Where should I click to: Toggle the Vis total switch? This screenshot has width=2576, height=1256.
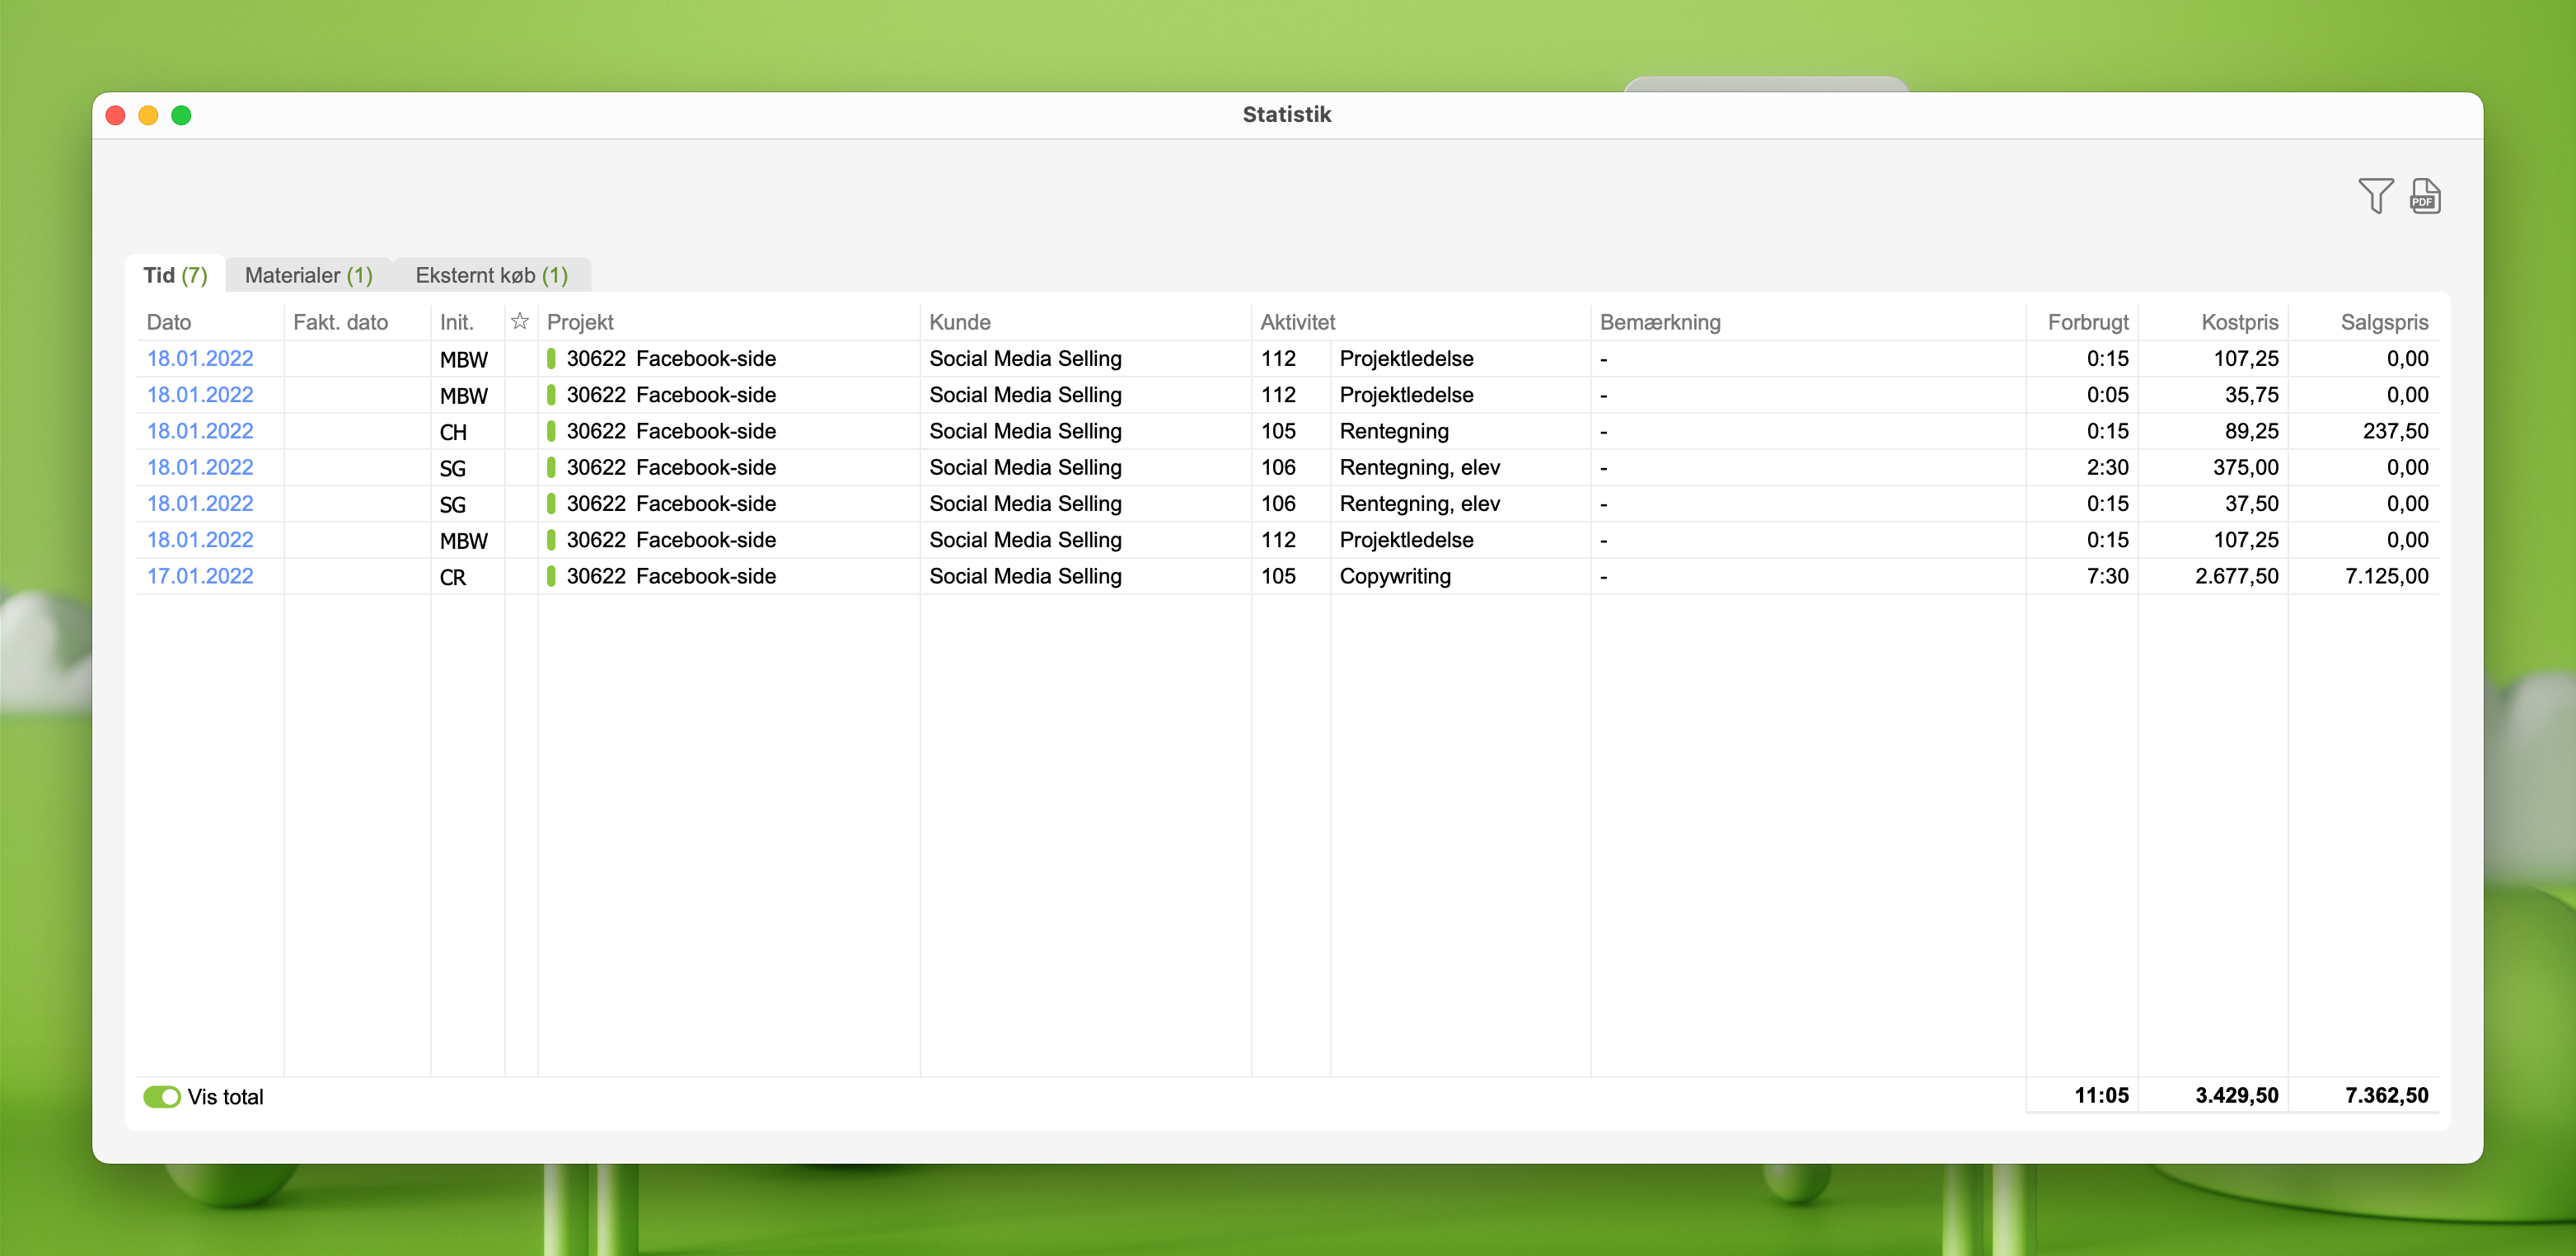pyautogui.click(x=161, y=1096)
